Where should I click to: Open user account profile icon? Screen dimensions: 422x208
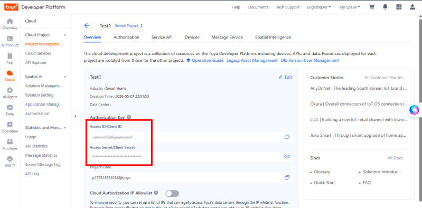click(x=412, y=7)
